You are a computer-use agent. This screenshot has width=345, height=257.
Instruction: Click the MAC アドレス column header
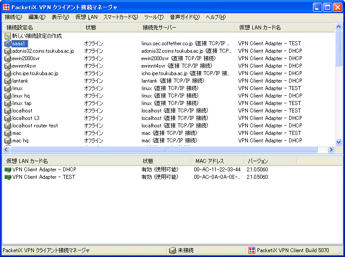217,161
